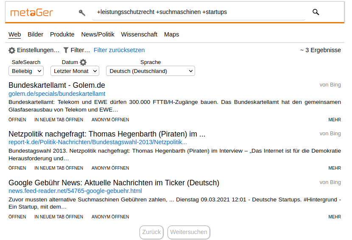Image resolution: width=352 pixels, height=240 pixels.
Task: Click the Weitersuchen button
Action: click(x=189, y=232)
